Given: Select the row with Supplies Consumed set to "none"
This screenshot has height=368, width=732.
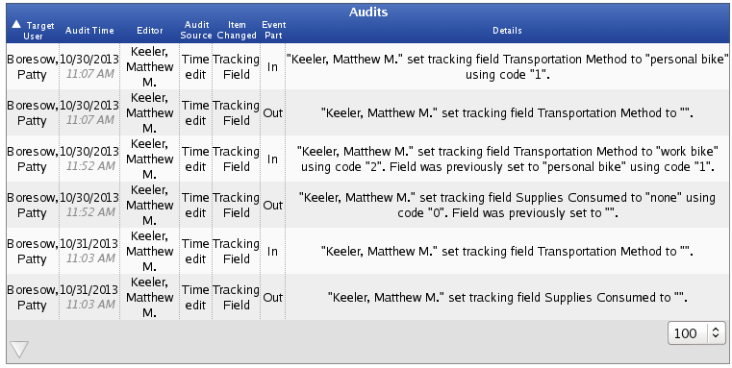Looking at the screenshot, I should coord(367,206).
